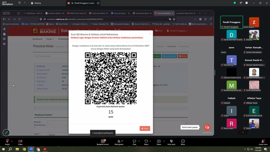Switch to the Zoom My Notes browser tab
270x152 pixels.
click(120, 13)
